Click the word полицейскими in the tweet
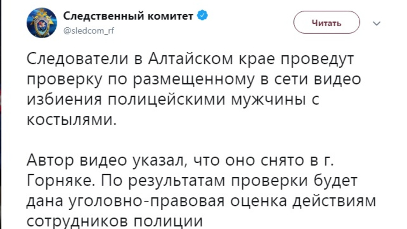Image resolution: width=407 pixels, height=229 pixels. point(166,101)
